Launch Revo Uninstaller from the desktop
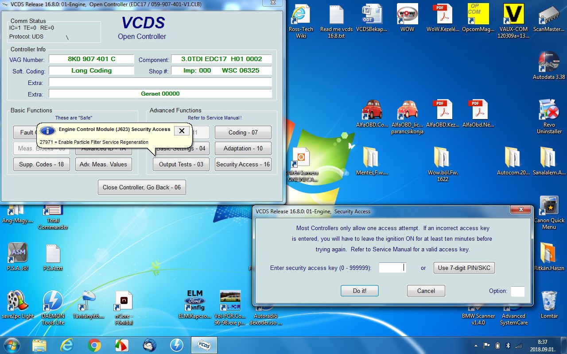567x354 pixels. (x=549, y=116)
